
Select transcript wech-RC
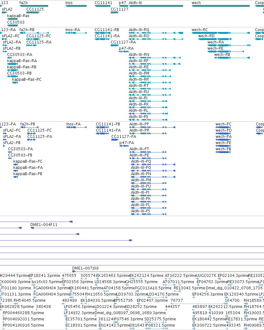[200, 30]
